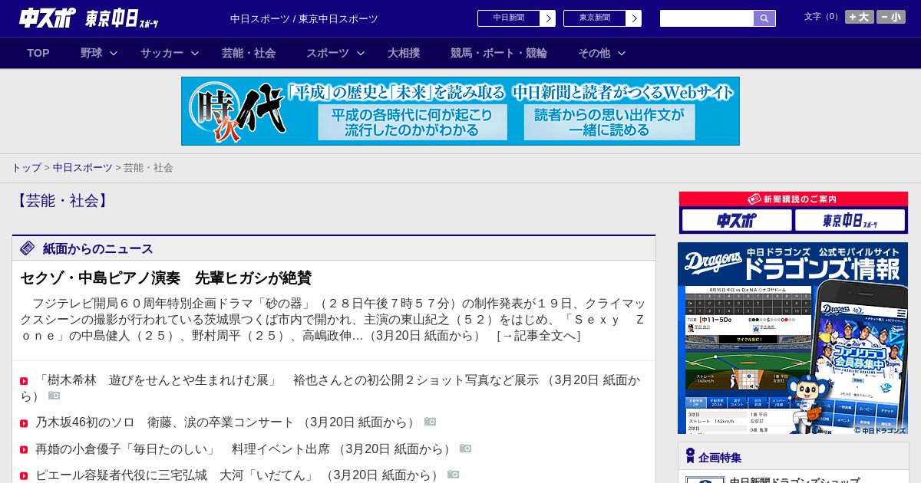Click arrow next to 中日新聞 button
Viewport: 921px width, 483px height.
548,18
